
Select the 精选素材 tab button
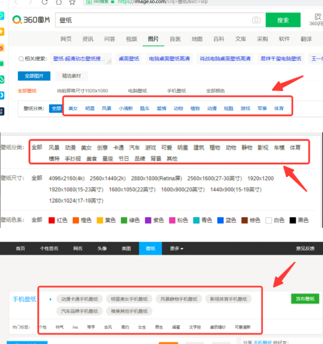coord(72,76)
